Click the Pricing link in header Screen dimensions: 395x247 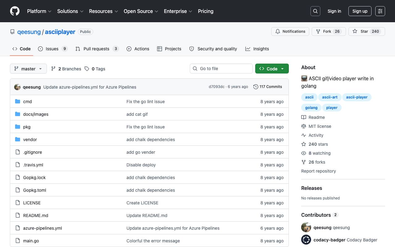pyautogui.click(x=206, y=11)
